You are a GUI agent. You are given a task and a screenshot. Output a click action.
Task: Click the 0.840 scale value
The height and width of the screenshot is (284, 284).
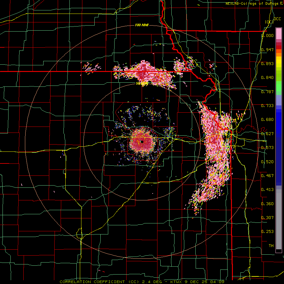click(267, 78)
